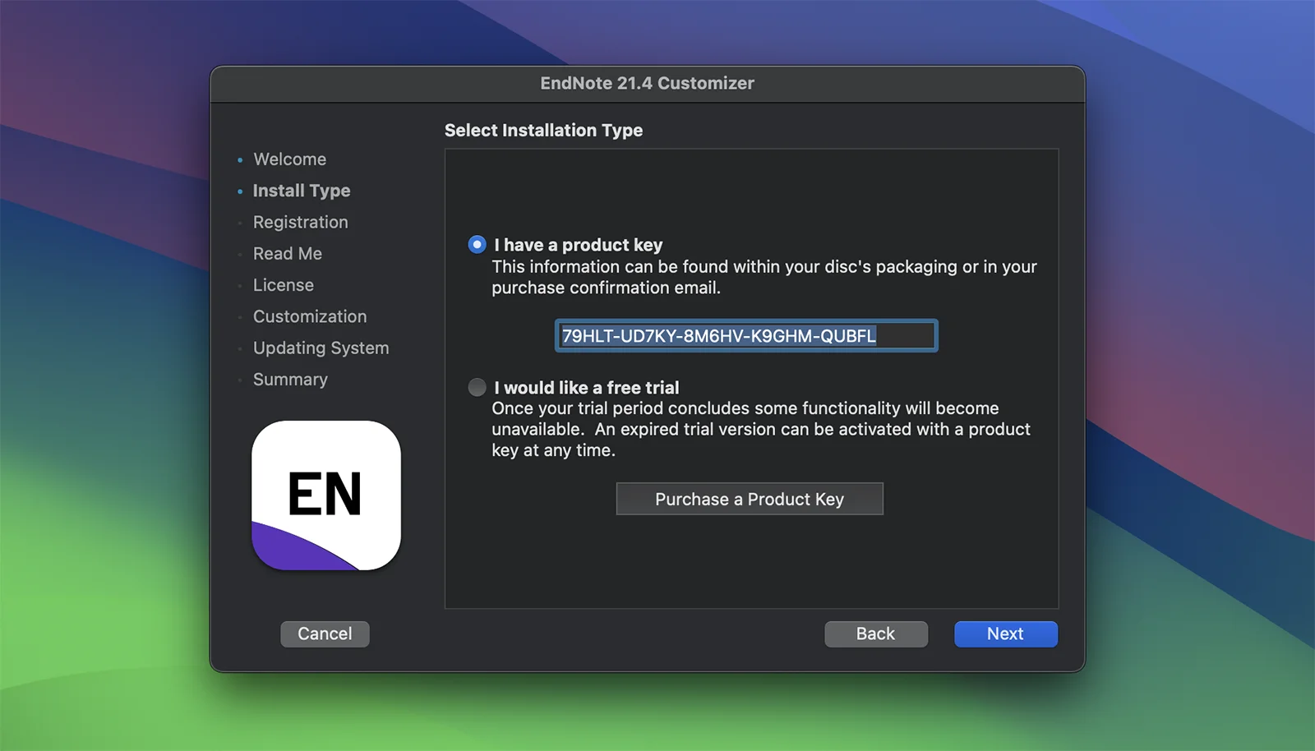The height and width of the screenshot is (751, 1315).
Task: Click the Select Installation Type heading
Action: [x=543, y=131]
